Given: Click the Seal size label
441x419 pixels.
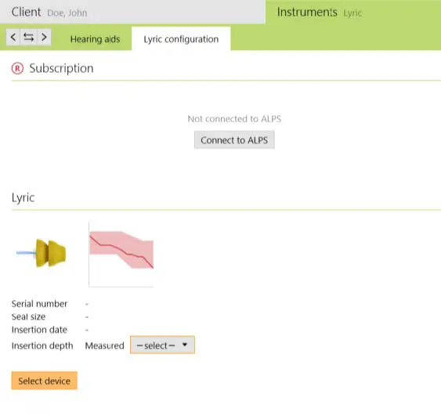Looking at the screenshot, I should 28,316.
